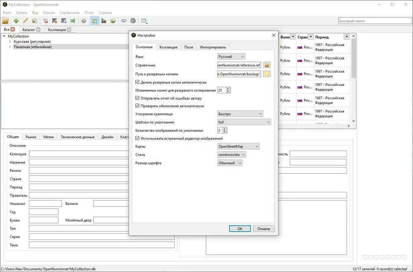Browse backup path with yellow folder icon
This screenshot has height=272, width=413.
(x=267, y=74)
